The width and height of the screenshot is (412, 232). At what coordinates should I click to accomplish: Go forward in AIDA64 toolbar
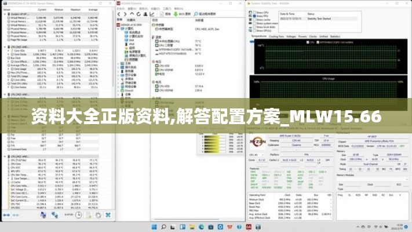point(125,14)
